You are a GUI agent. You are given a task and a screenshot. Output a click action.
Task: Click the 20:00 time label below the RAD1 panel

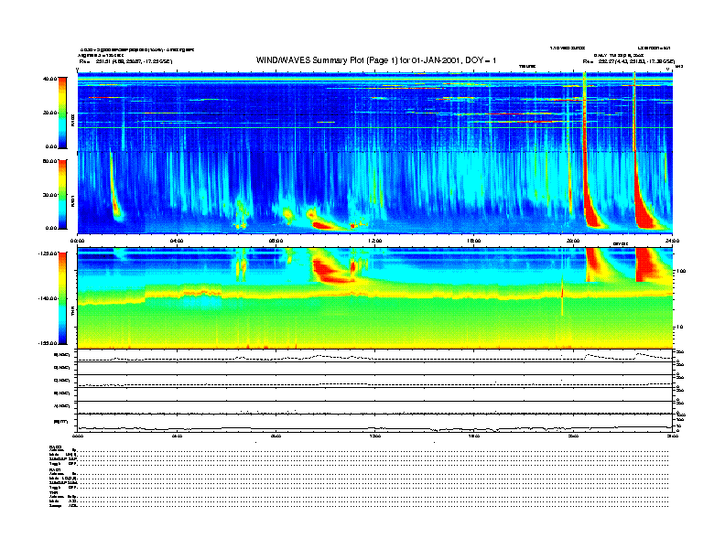[x=573, y=241]
